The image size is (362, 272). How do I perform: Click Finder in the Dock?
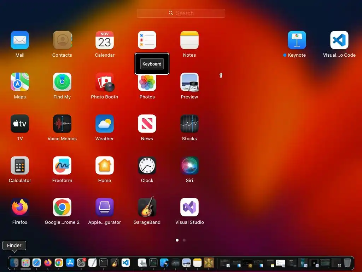(x=14, y=263)
